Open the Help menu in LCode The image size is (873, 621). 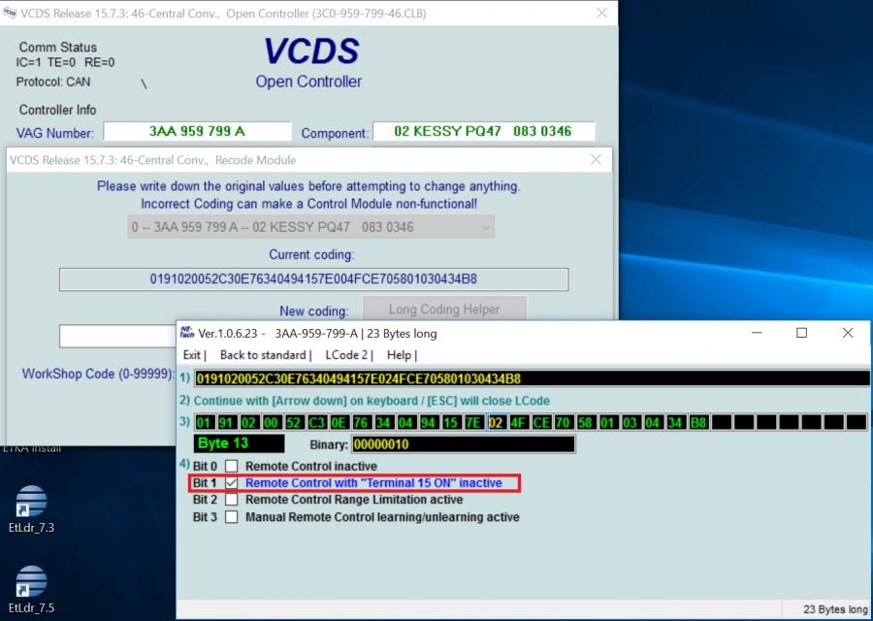click(399, 355)
